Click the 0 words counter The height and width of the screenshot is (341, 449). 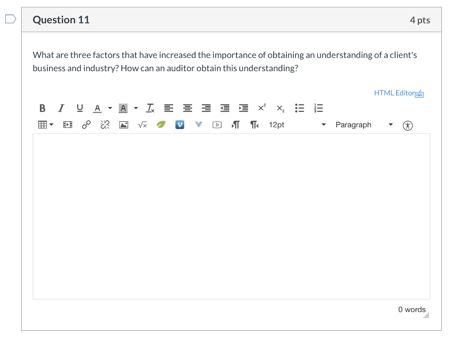click(412, 309)
